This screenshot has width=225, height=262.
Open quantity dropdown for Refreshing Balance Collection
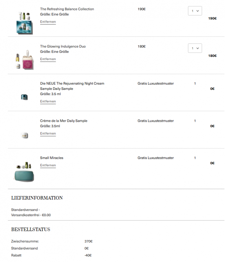click(x=195, y=11)
